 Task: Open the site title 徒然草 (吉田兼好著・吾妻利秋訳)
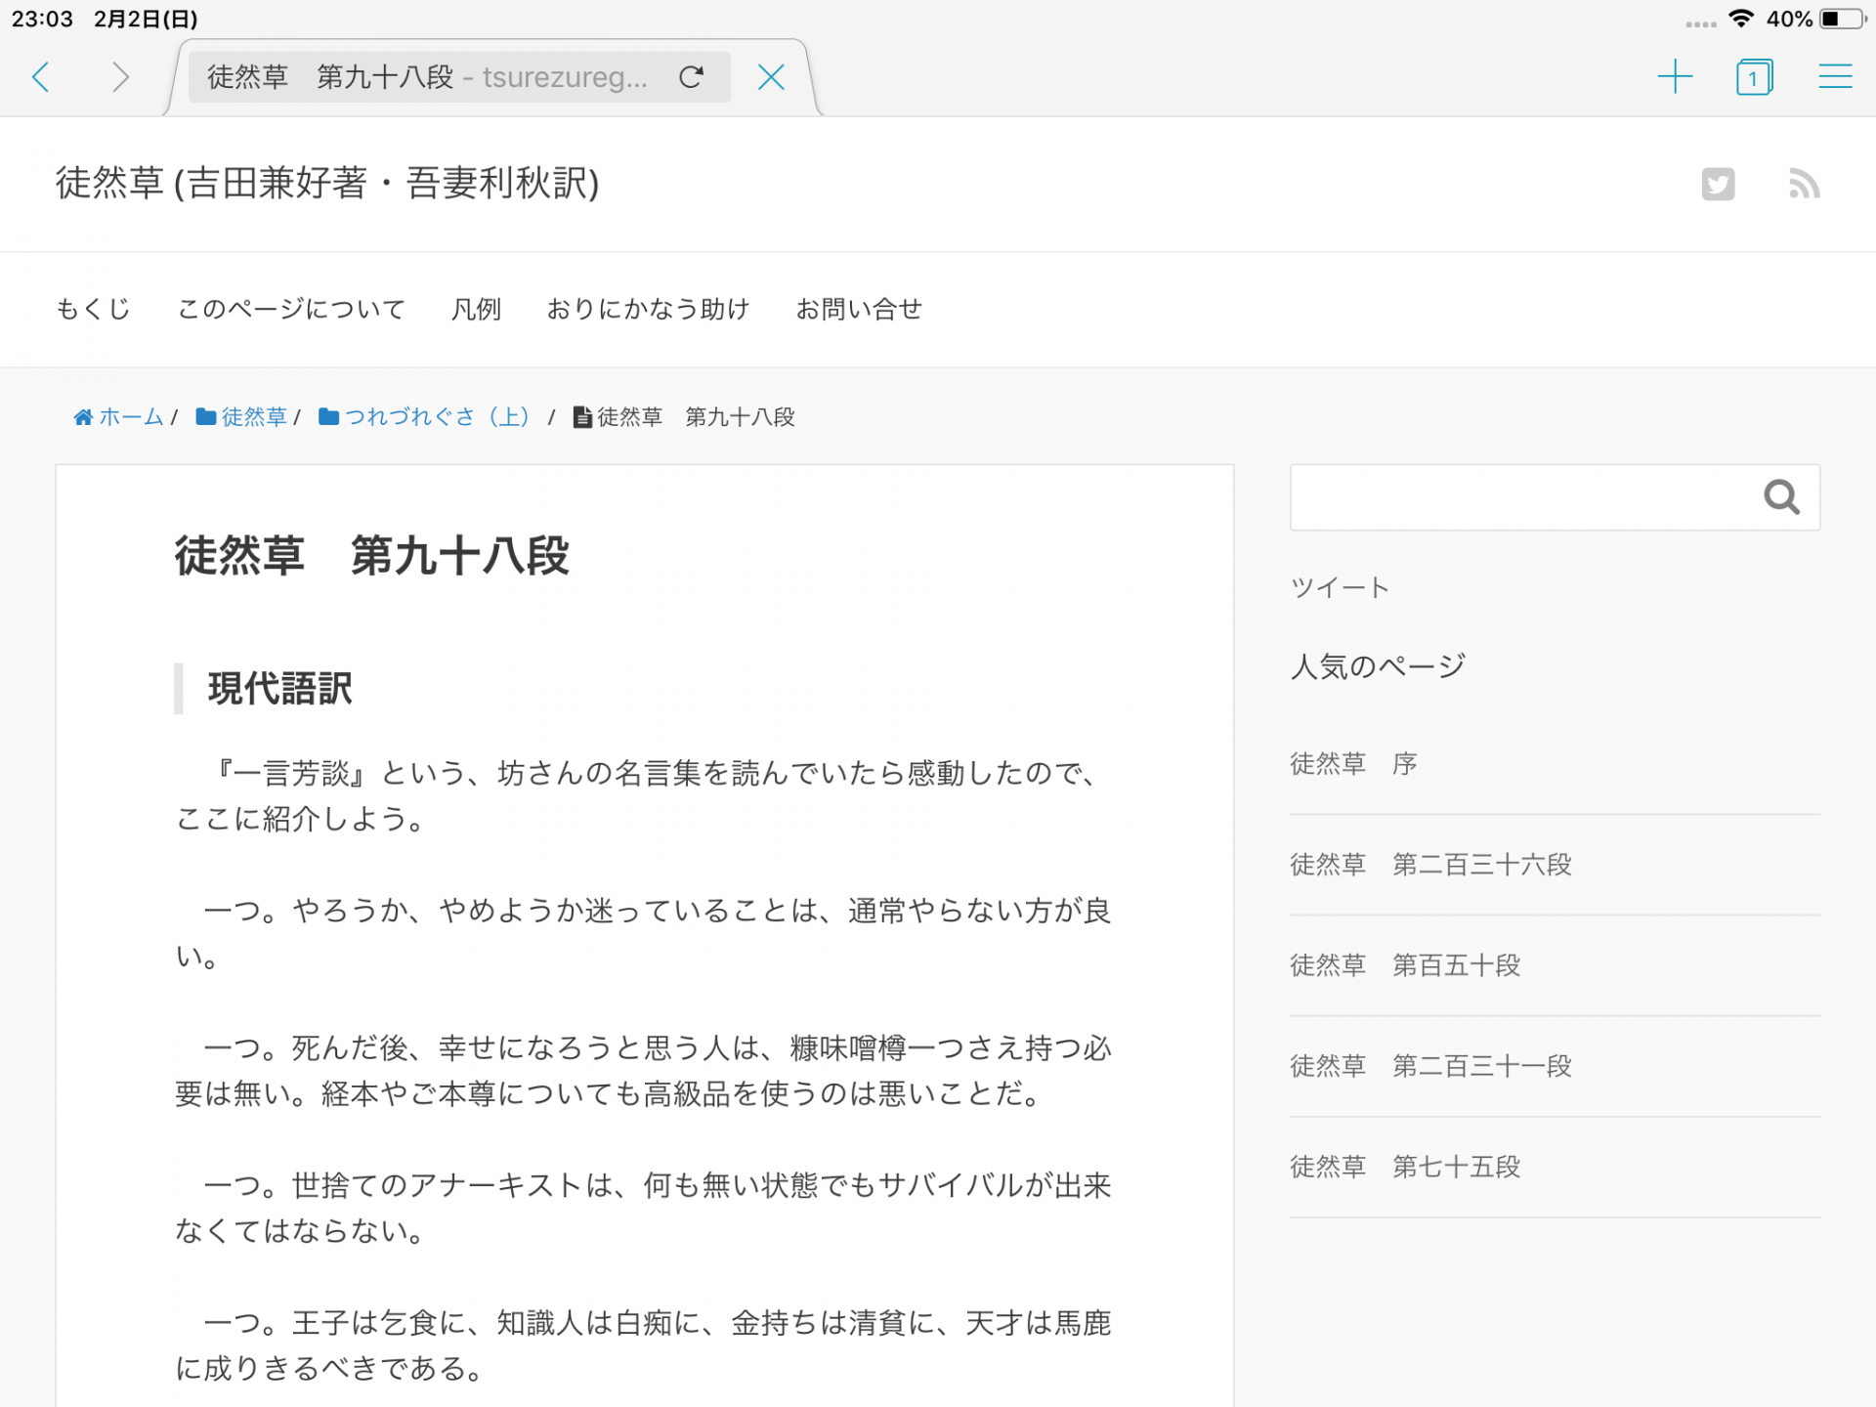[x=327, y=184]
